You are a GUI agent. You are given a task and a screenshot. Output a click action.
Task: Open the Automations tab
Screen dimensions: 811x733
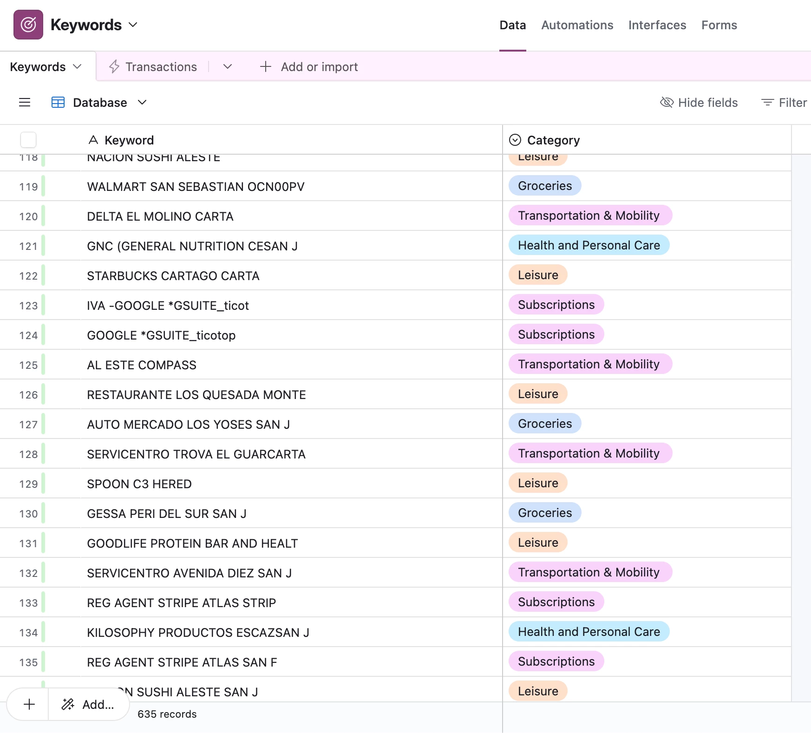[x=577, y=25]
